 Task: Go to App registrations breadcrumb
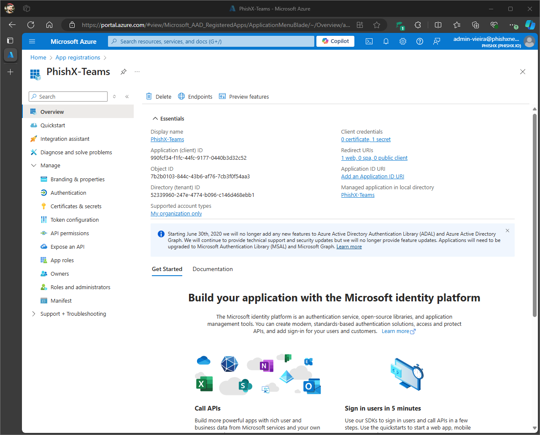[78, 57]
